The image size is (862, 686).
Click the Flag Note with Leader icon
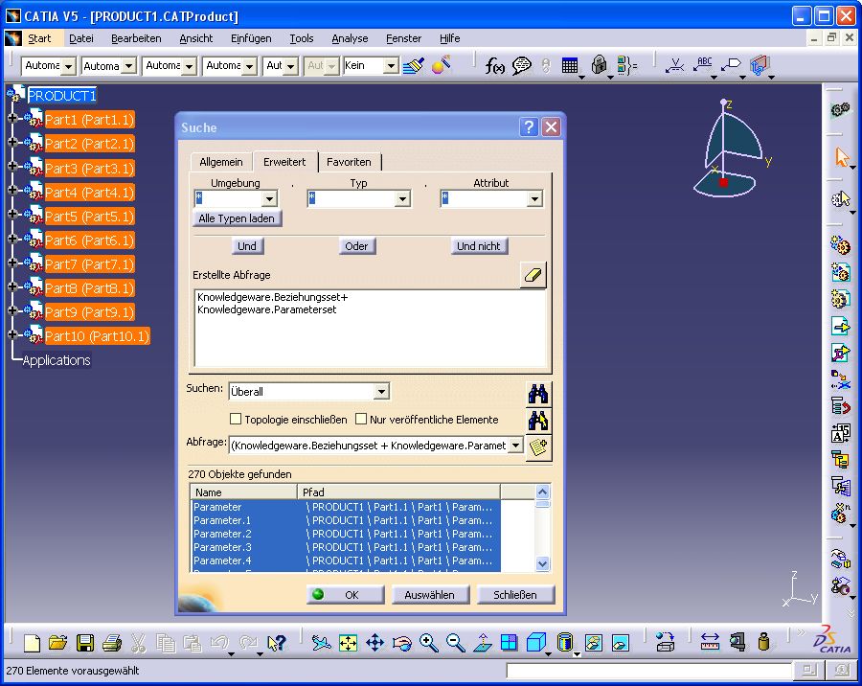[x=731, y=65]
